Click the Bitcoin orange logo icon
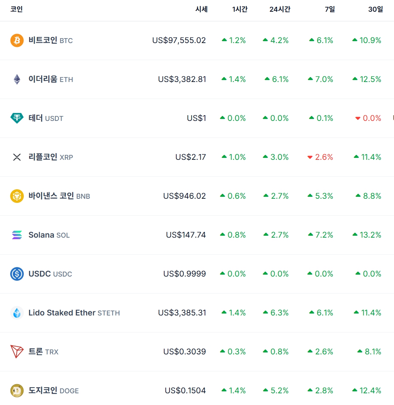The height and width of the screenshot is (405, 394). click(17, 40)
